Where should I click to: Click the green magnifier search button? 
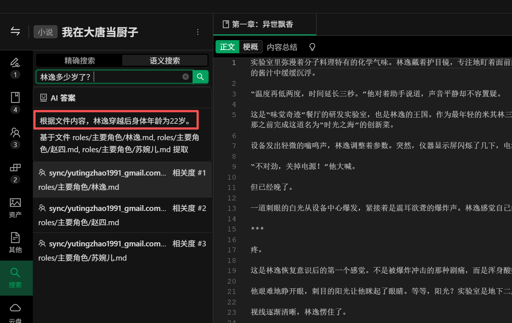click(200, 77)
